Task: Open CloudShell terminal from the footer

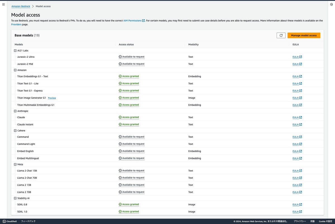Action: [10, 221]
